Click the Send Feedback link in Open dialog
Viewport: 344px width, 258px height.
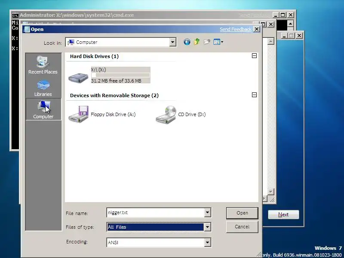point(236,29)
